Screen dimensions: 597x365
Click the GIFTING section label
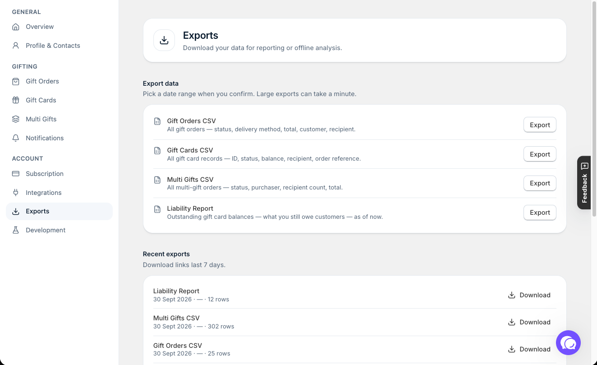tap(25, 66)
